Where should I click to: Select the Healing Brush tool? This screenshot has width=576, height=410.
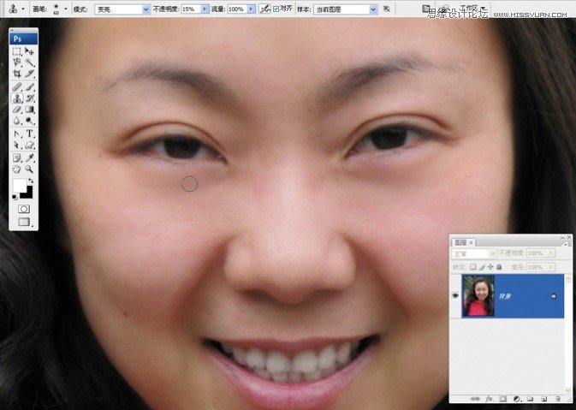(x=17, y=87)
